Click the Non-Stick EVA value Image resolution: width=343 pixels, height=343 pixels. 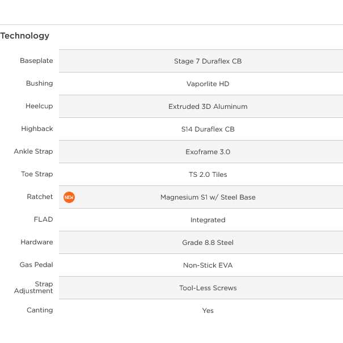coord(208,265)
